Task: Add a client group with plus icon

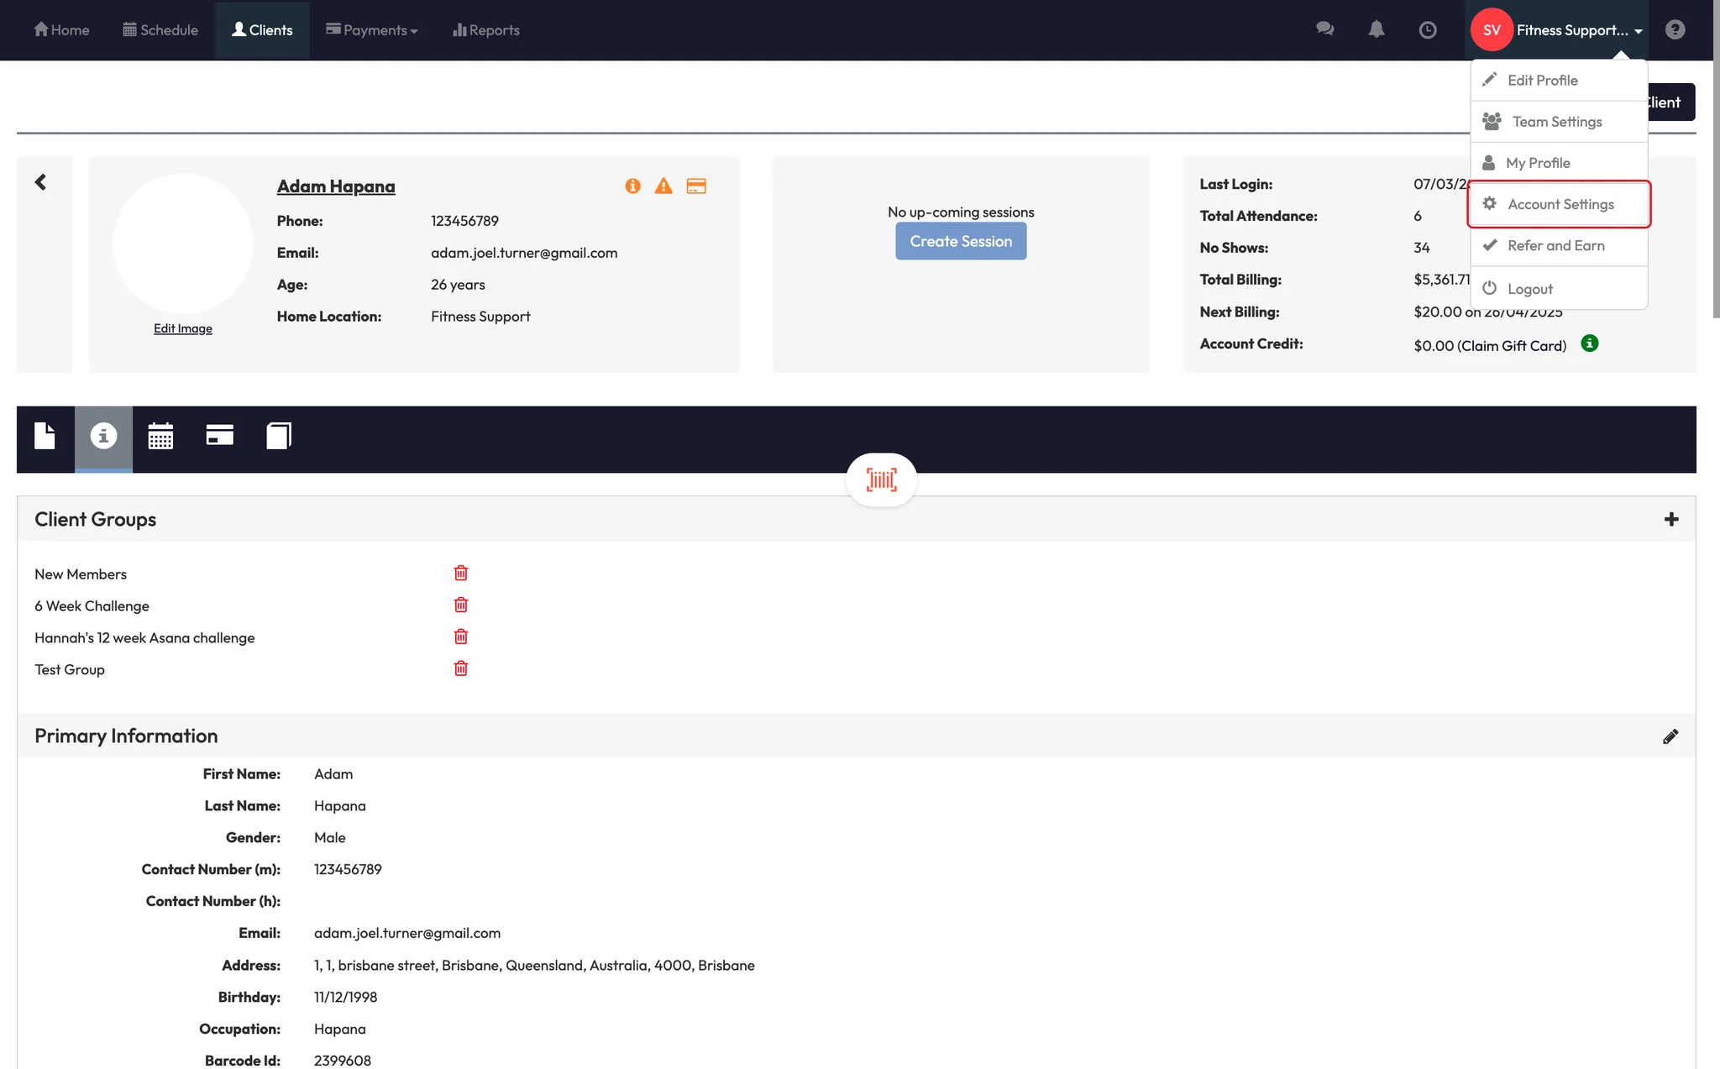Action: tap(1671, 519)
